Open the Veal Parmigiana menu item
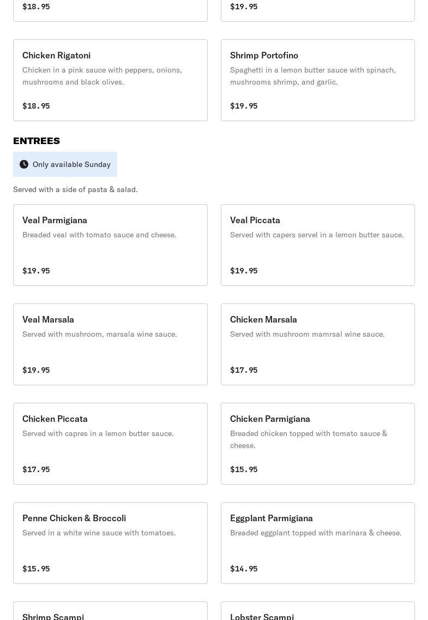 point(110,245)
